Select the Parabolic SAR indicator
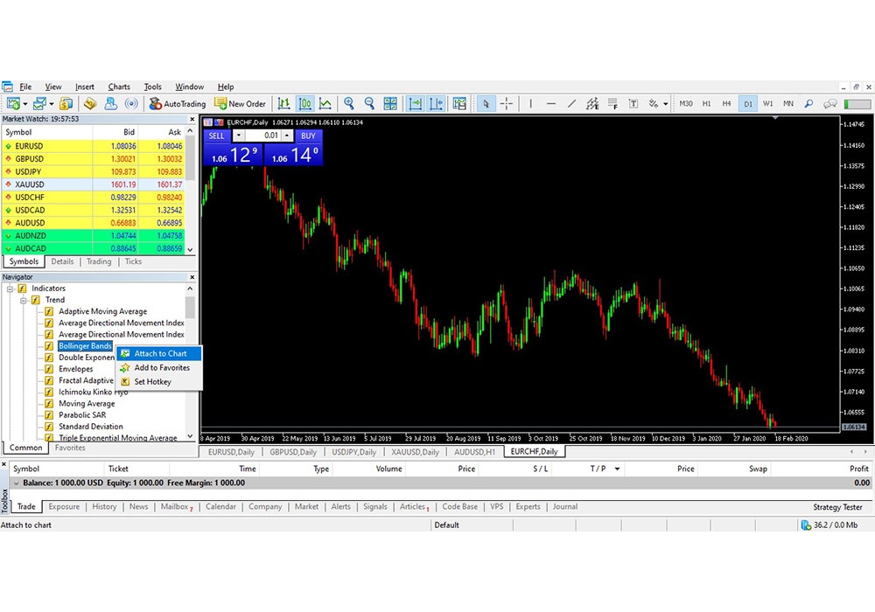Viewport: 875px width, 612px height. 82,414
